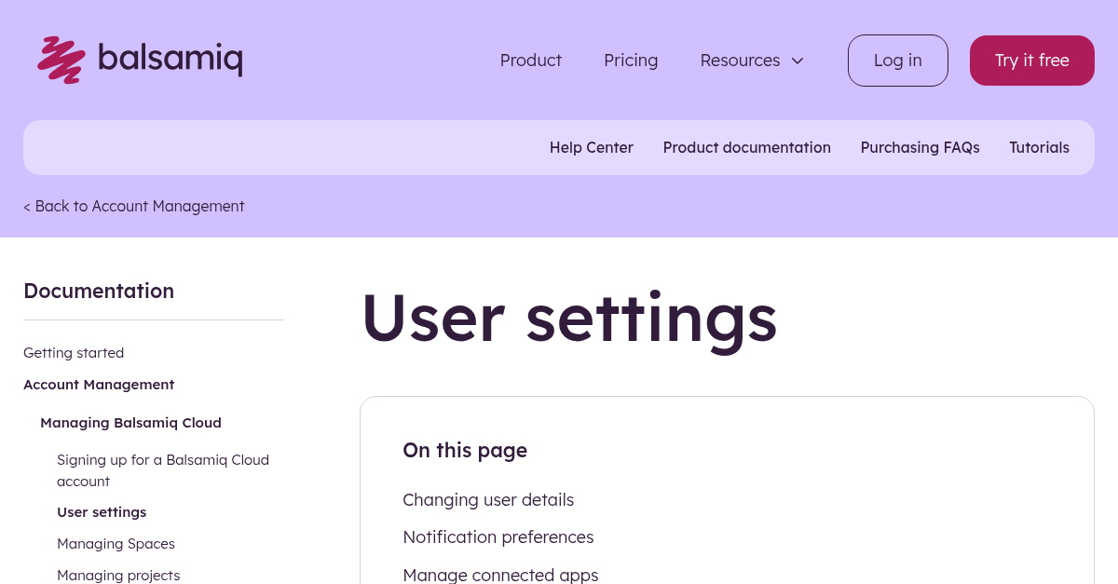Navigate to Tutorials section
The image size is (1118, 584).
pos(1039,147)
